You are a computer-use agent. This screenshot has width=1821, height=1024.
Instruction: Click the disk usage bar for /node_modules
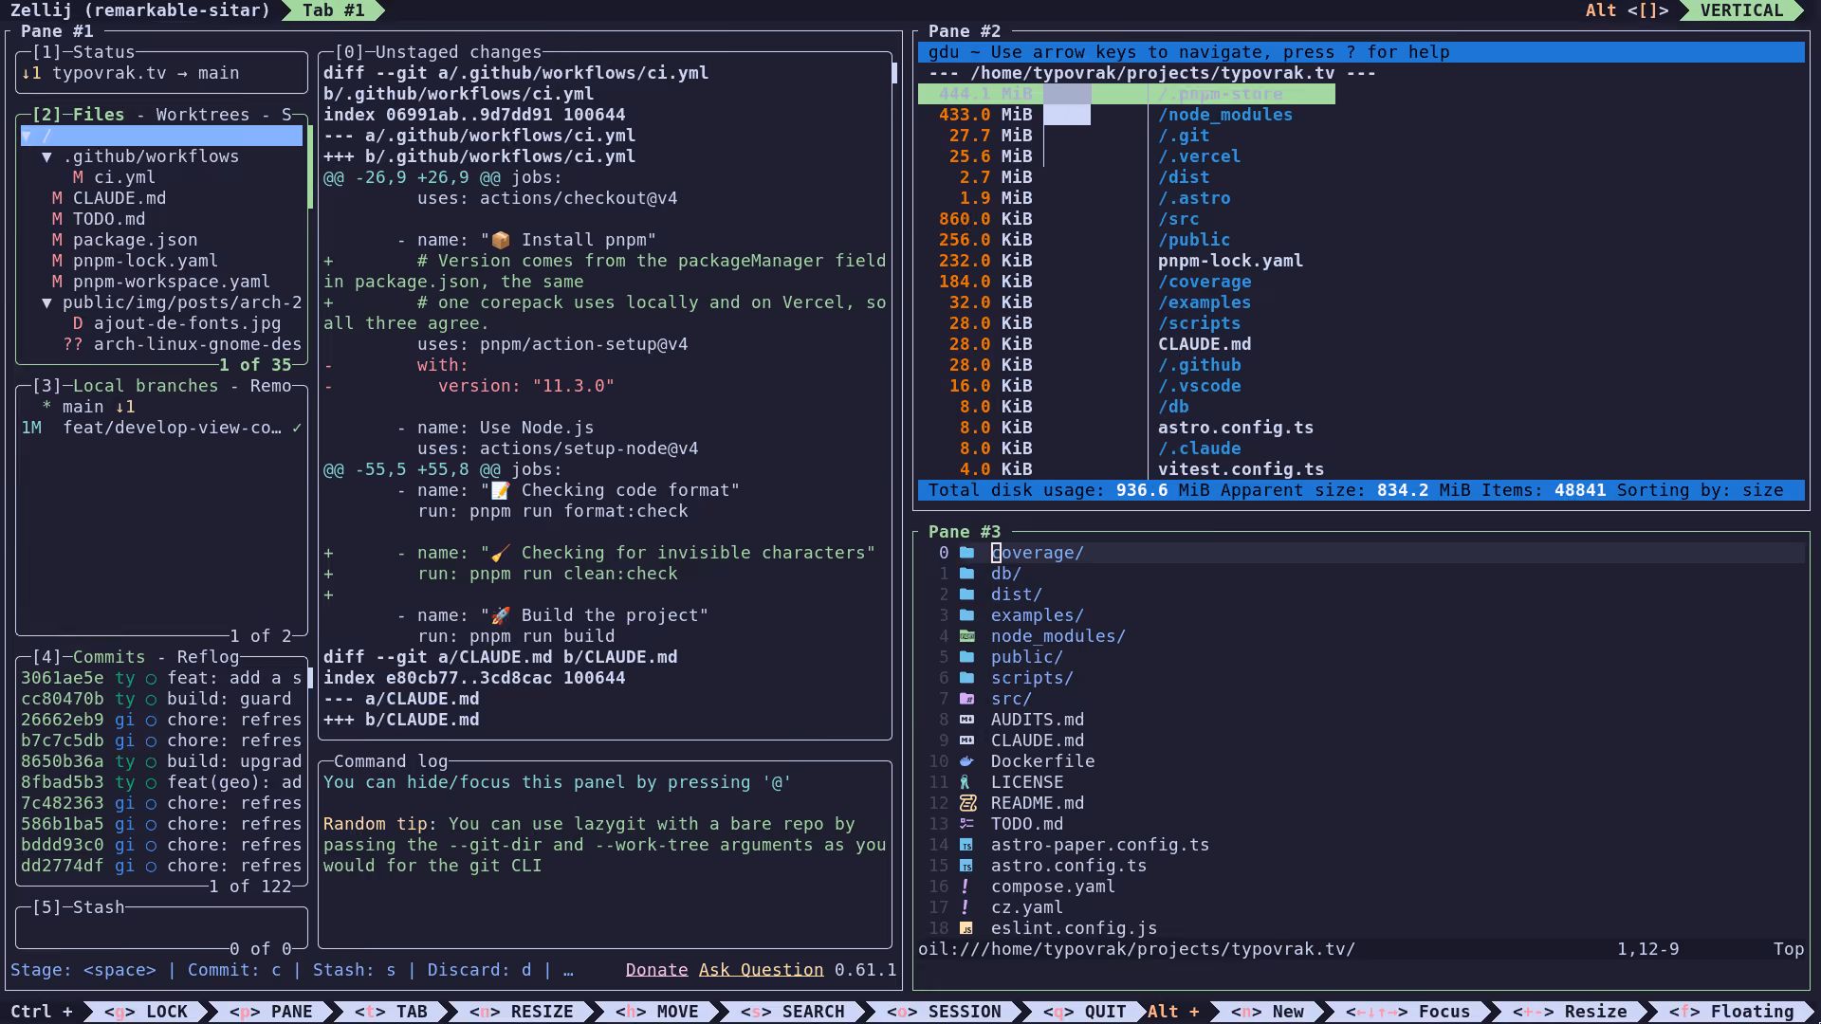coord(1067,115)
